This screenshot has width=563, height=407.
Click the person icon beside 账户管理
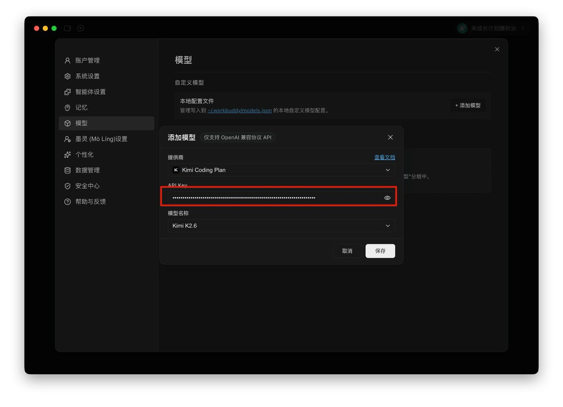[68, 60]
